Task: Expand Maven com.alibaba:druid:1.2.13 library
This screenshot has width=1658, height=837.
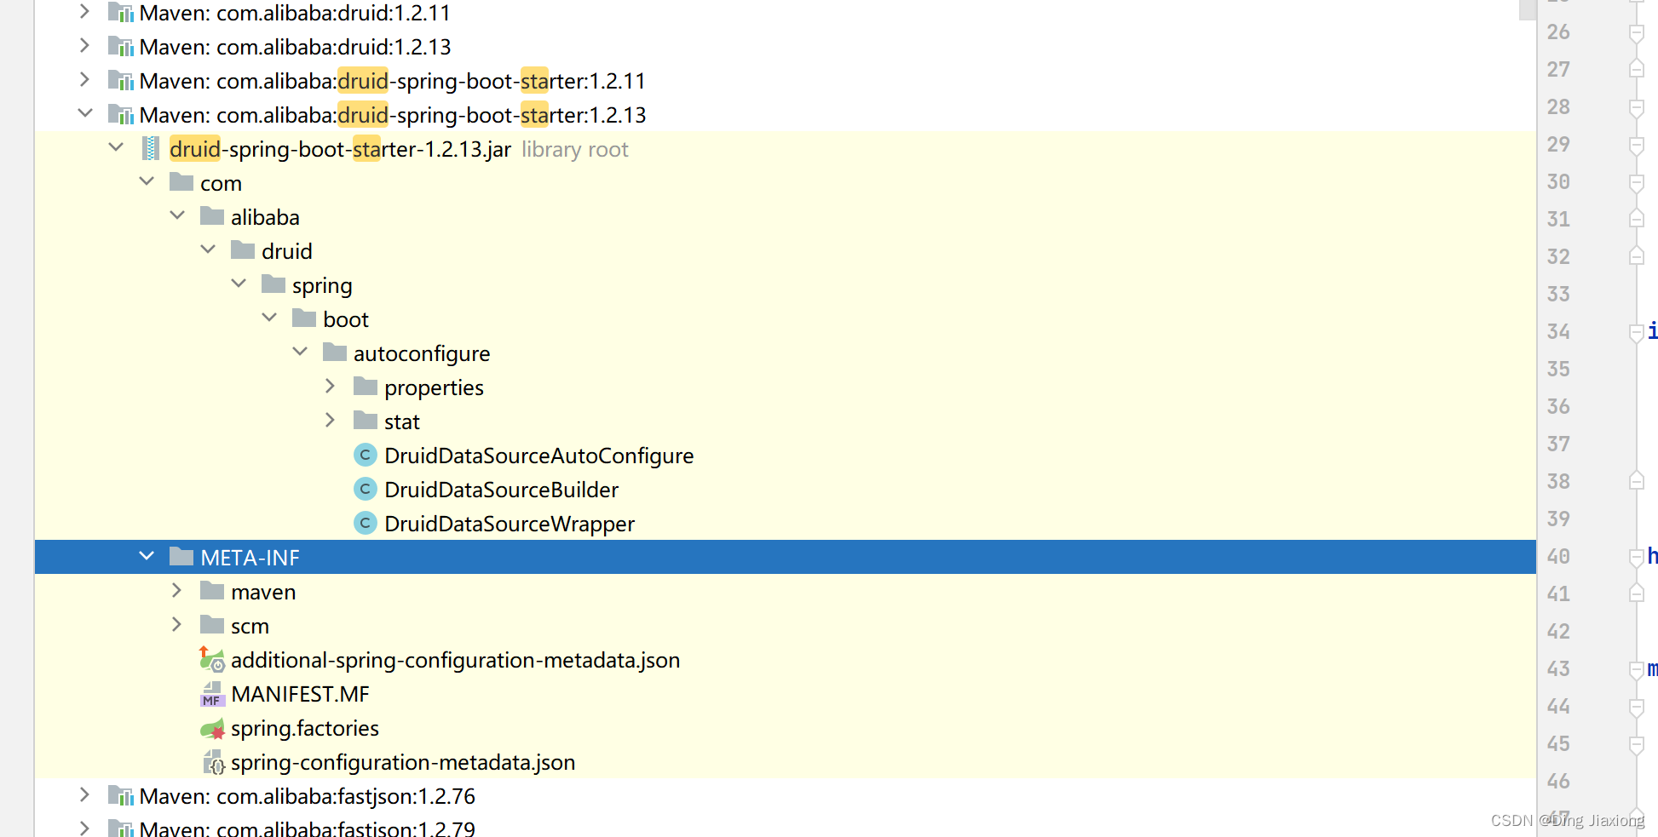Action: tap(84, 46)
